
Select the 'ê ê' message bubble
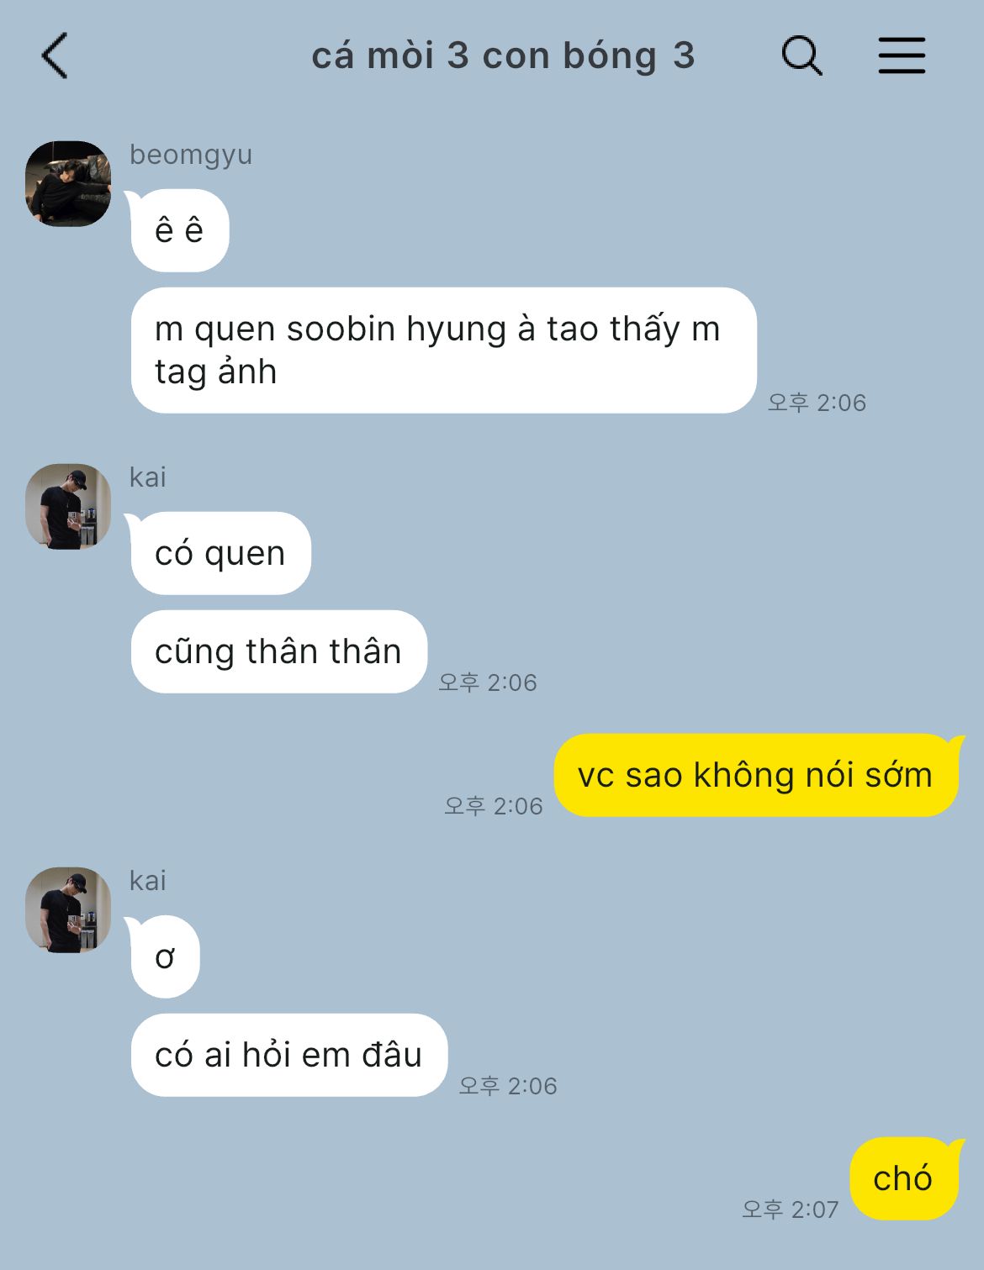(x=179, y=230)
